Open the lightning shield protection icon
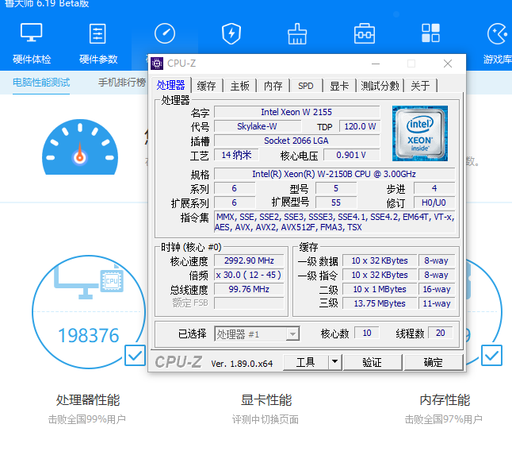 pos(231,33)
